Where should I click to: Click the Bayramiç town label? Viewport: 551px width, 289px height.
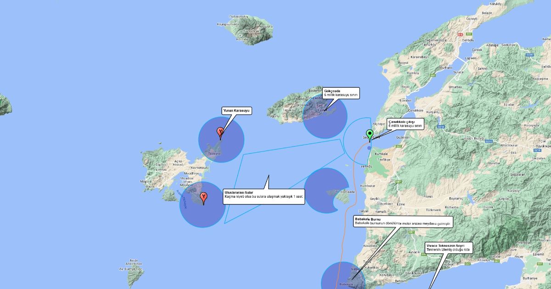[x=456, y=198]
